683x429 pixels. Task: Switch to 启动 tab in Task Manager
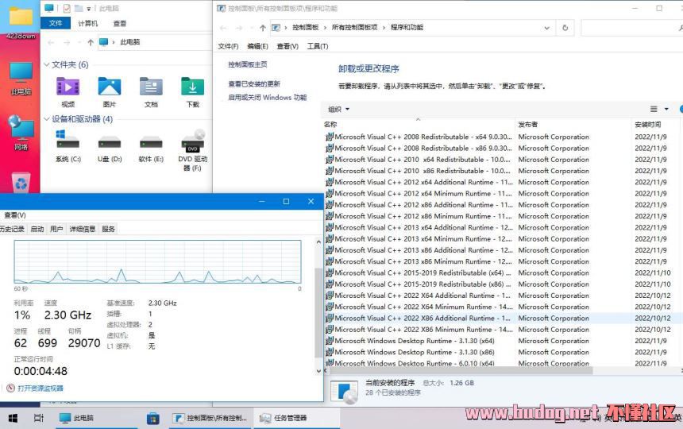point(37,229)
